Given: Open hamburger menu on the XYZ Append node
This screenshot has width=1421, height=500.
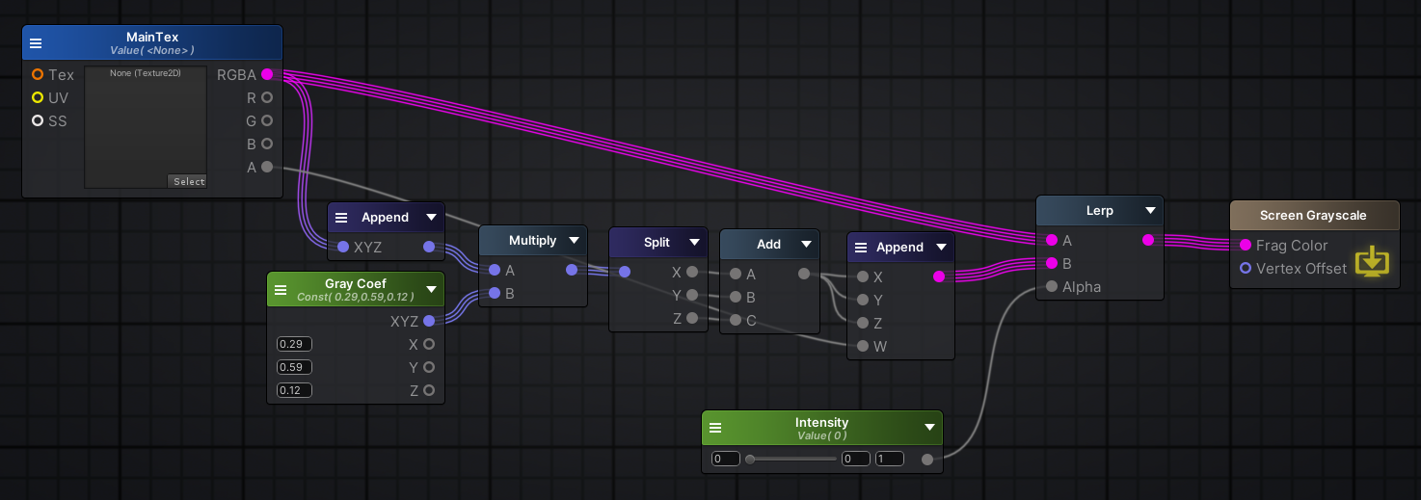Looking at the screenshot, I should click(x=341, y=218).
